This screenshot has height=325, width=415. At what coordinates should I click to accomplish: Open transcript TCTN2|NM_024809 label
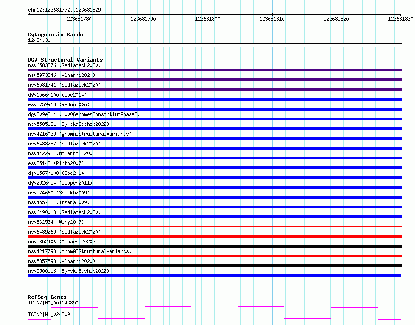point(49,314)
